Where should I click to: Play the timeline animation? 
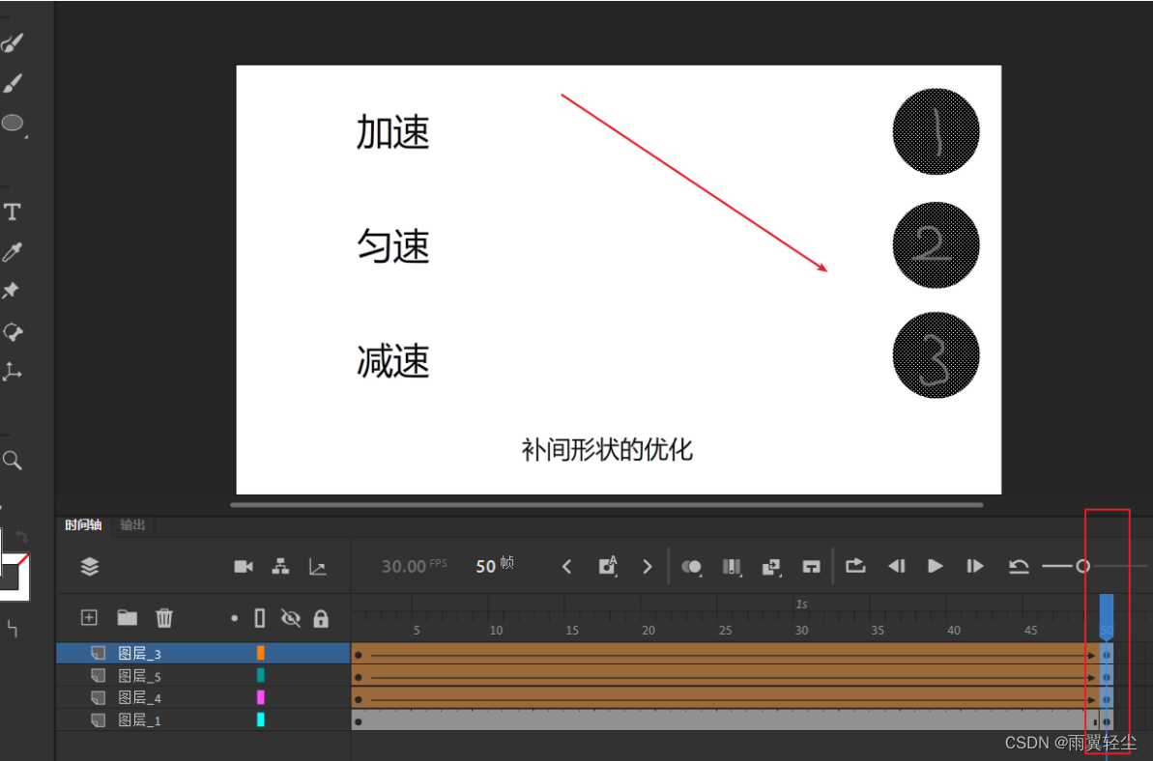tap(936, 566)
